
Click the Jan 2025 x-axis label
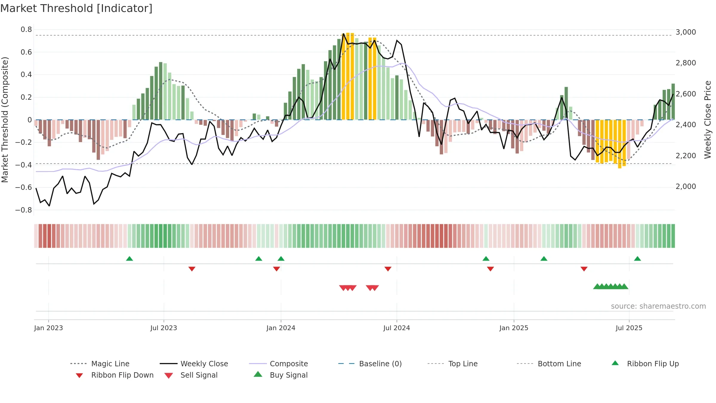click(x=514, y=328)
